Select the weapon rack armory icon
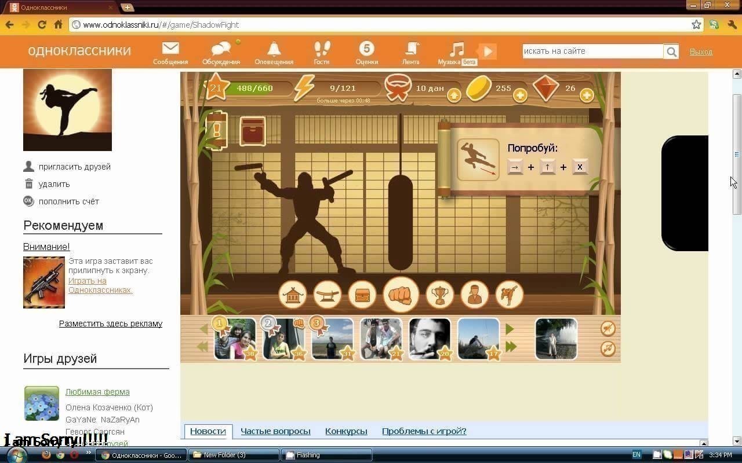Screen dimensions: 742x463 [327, 295]
